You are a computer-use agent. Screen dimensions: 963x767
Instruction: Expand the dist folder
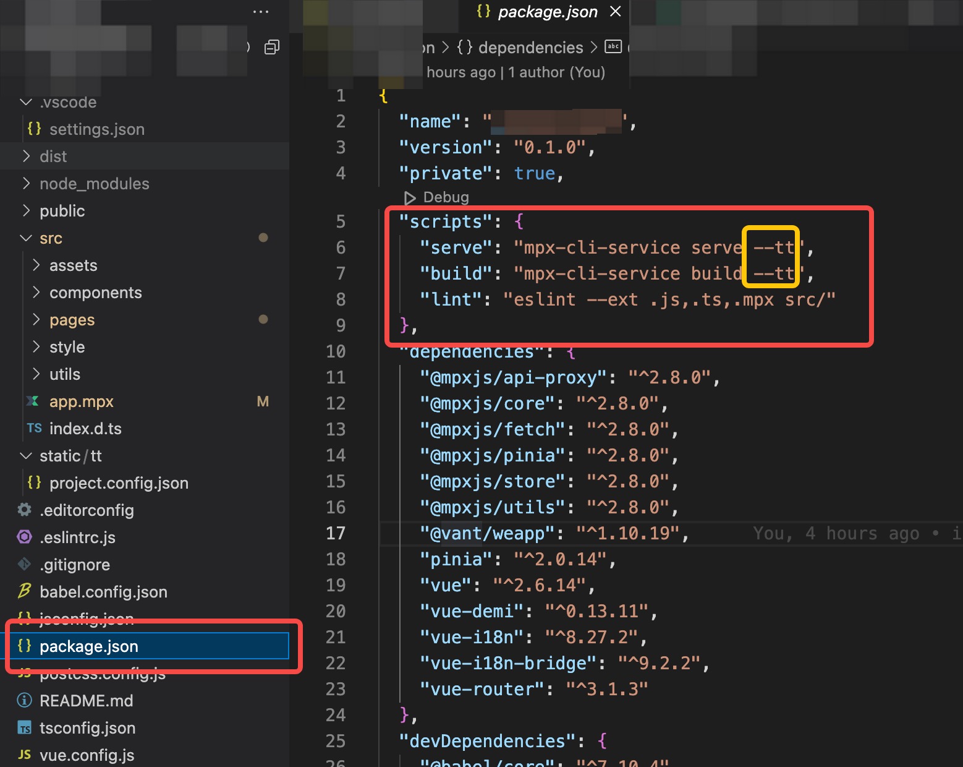tap(26, 156)
